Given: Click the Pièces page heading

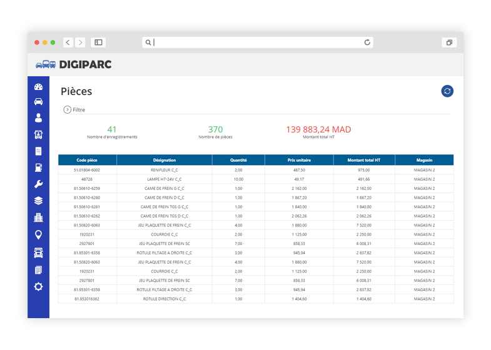Looking at the screenshot, I should [76, 91].
